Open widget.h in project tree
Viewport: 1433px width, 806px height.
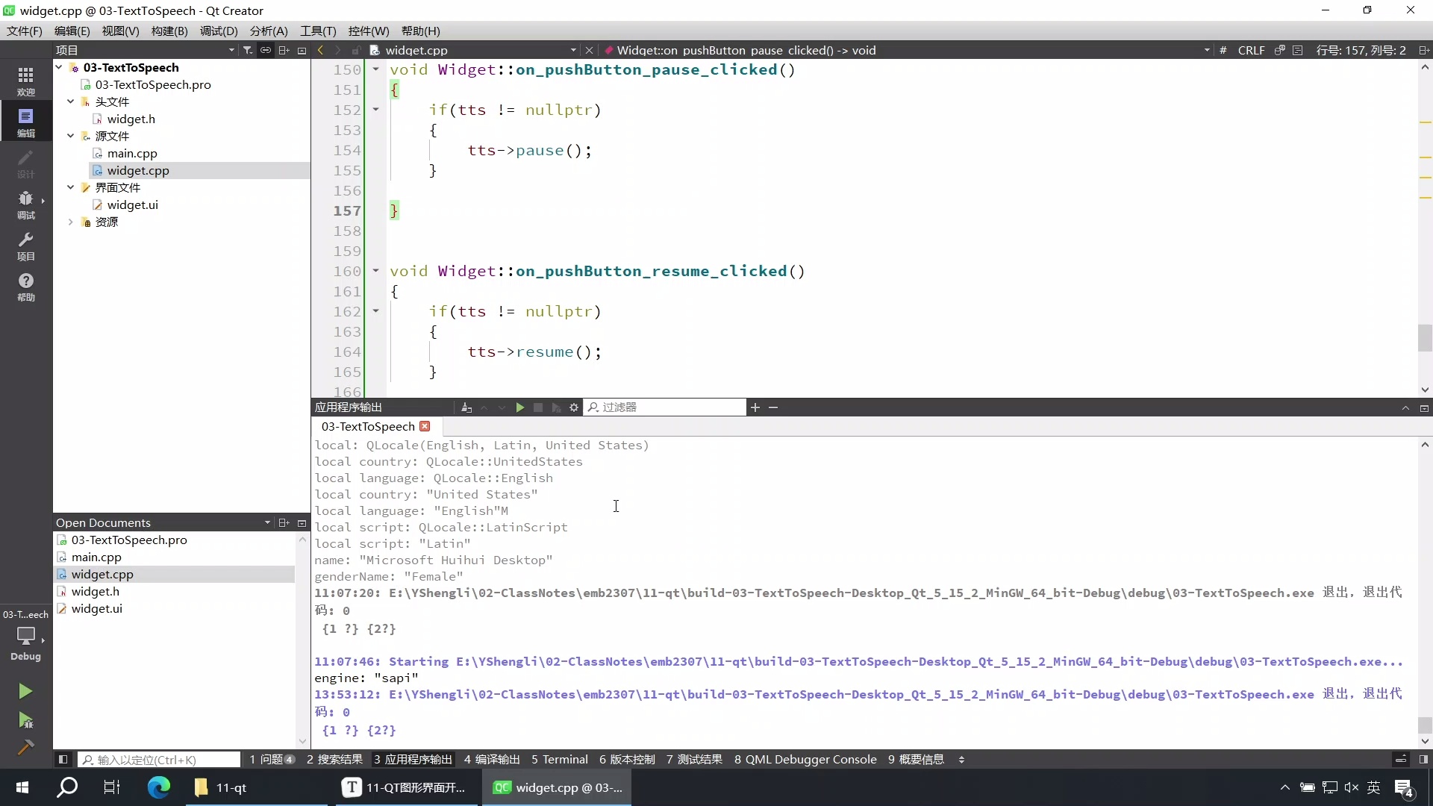click(x=131, y=119)
